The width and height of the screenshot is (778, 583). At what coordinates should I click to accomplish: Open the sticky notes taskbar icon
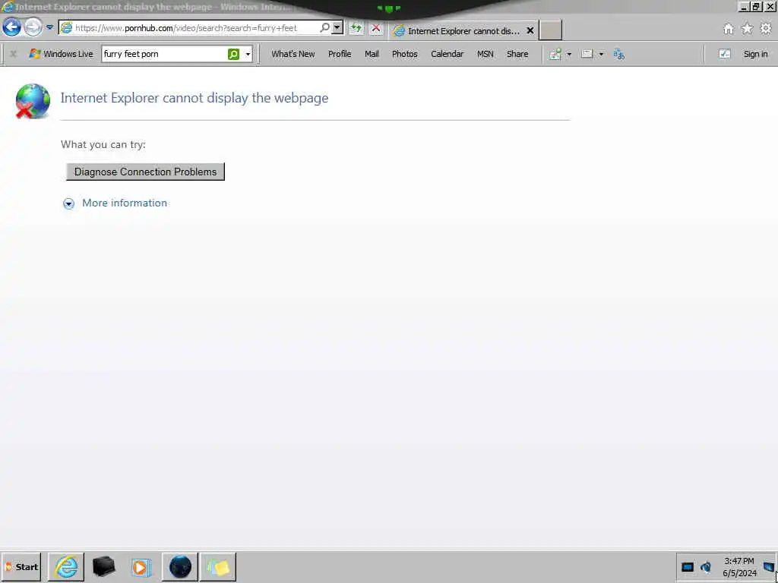[x=218, y=566]
